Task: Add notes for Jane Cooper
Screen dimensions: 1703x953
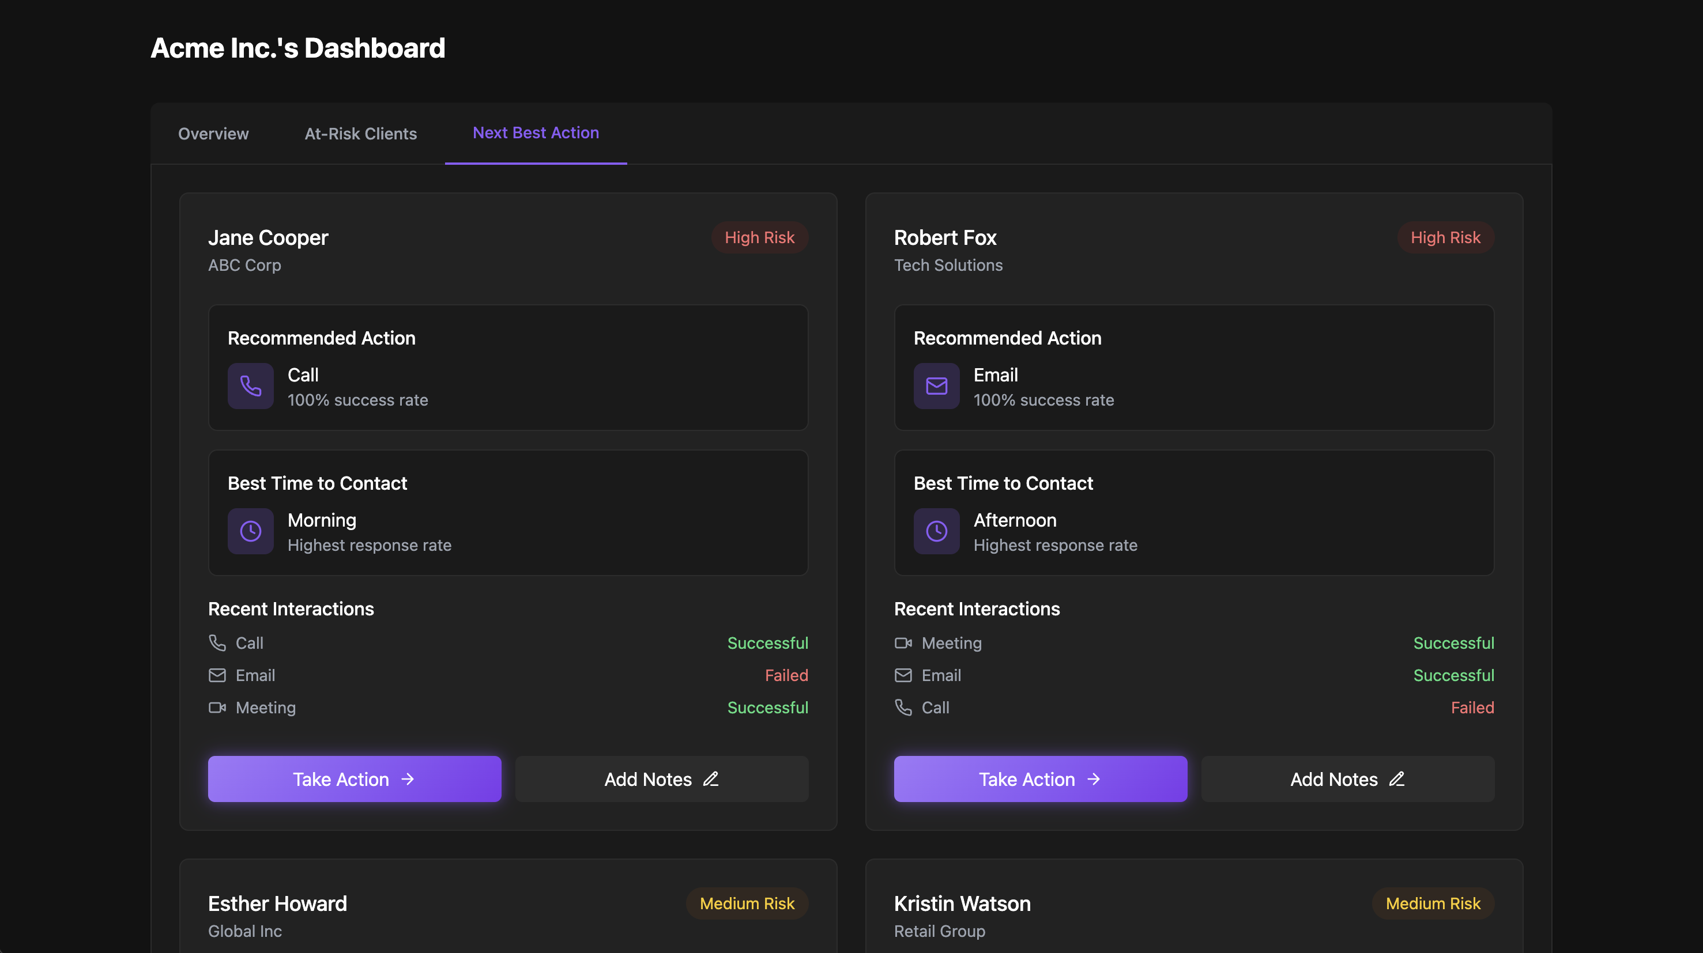Action: [661, 779]
